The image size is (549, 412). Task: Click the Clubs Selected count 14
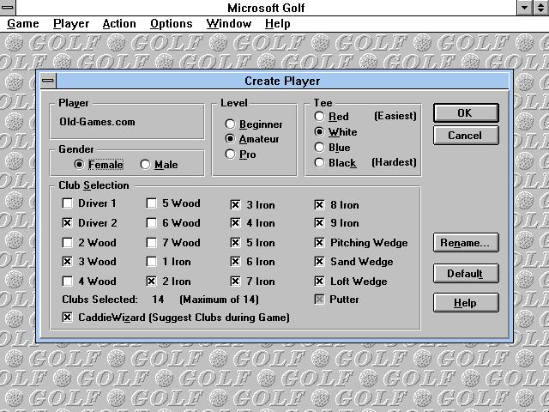coord(158,300)
